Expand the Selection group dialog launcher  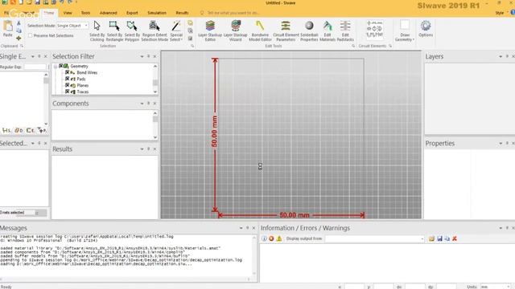pyautogui.click(x=192, y=46)
